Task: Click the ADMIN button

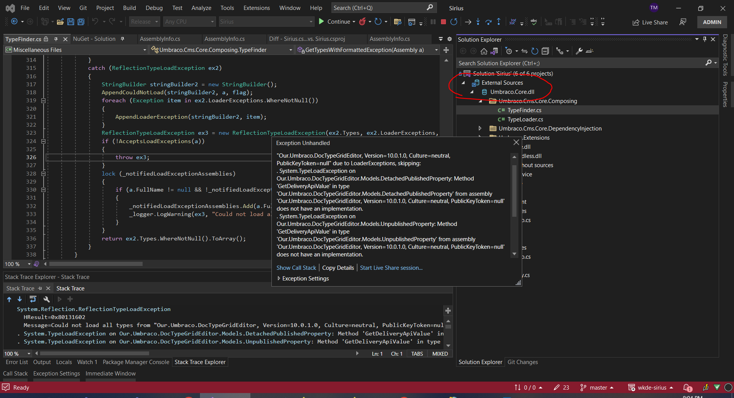Action: click(x=712, y=22)
